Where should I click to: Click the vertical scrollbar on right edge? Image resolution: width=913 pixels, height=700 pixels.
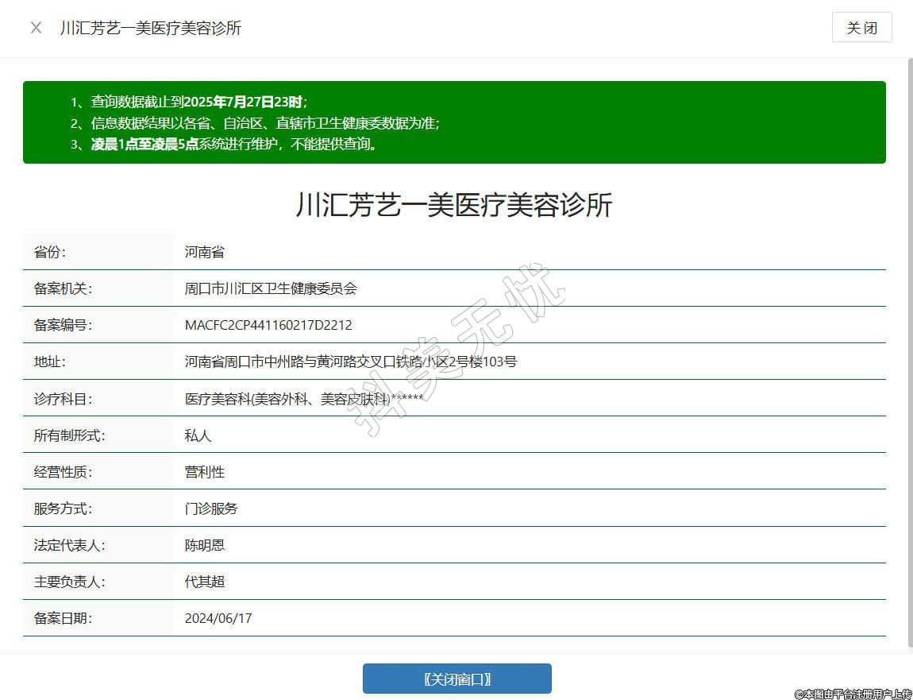click(x=910, y=358)
